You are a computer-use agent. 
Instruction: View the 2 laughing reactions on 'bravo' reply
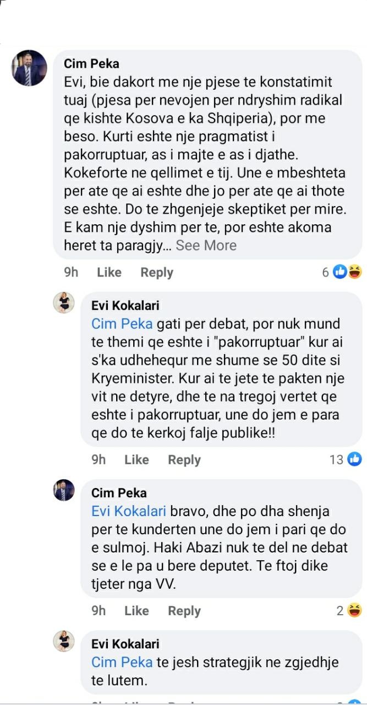(349, 610)
